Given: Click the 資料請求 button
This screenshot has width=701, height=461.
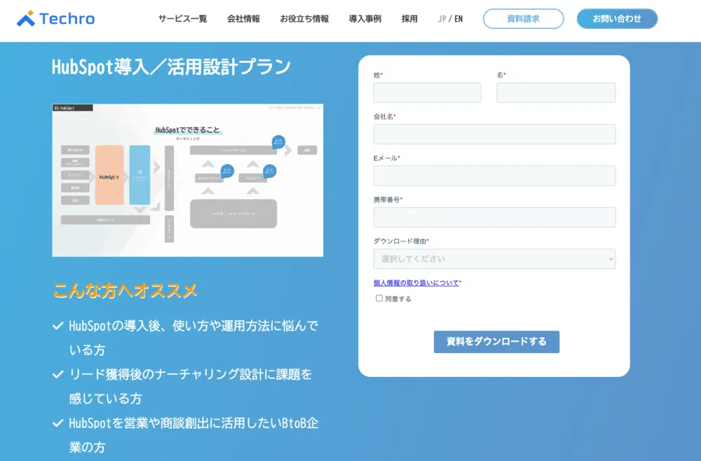Looking at the screenshot, I should coord(523,19).
